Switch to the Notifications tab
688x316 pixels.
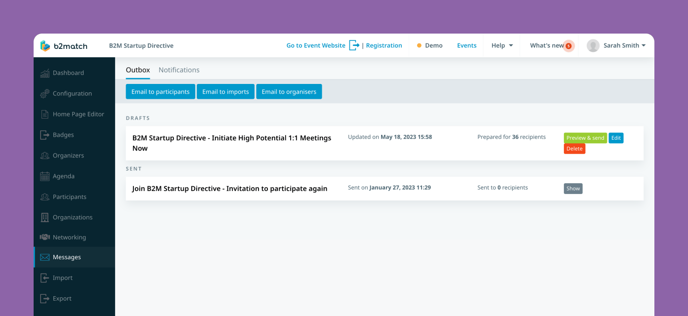[179, 70]
